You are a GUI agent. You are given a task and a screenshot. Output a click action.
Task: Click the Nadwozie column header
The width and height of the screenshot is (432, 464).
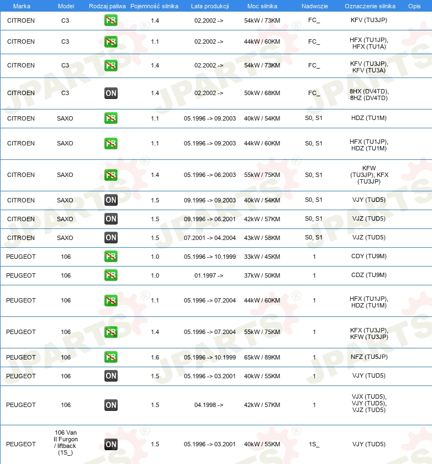(x=315, y=6)
